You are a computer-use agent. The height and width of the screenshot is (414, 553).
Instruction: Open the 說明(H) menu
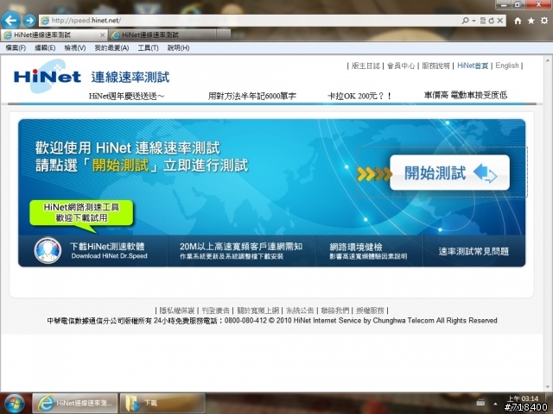coord(178,48)
